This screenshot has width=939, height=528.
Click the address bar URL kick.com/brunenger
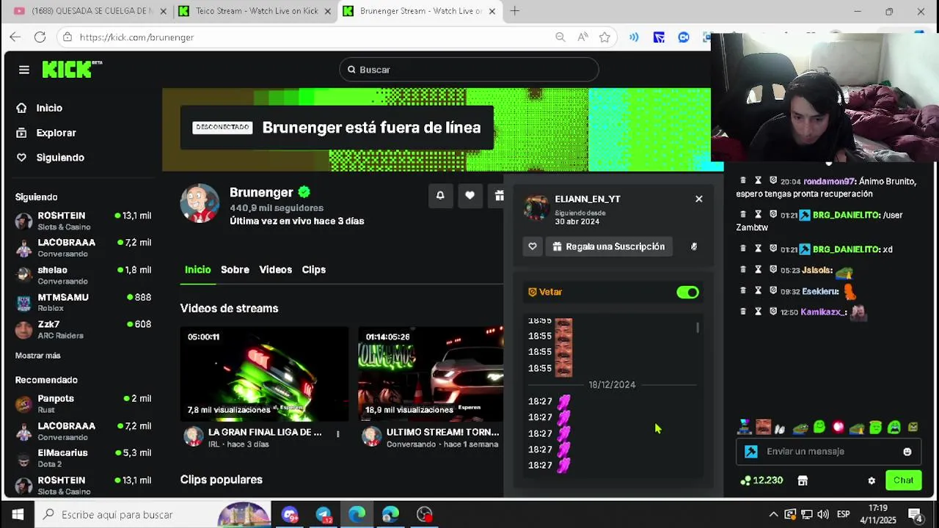pyautogui.click(x=136, y=37)
